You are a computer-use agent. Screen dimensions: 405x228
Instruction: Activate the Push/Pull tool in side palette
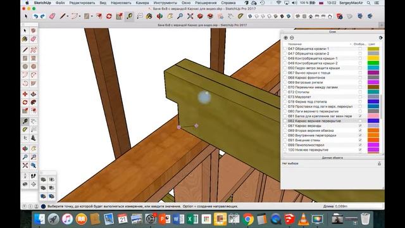(34, 94)
